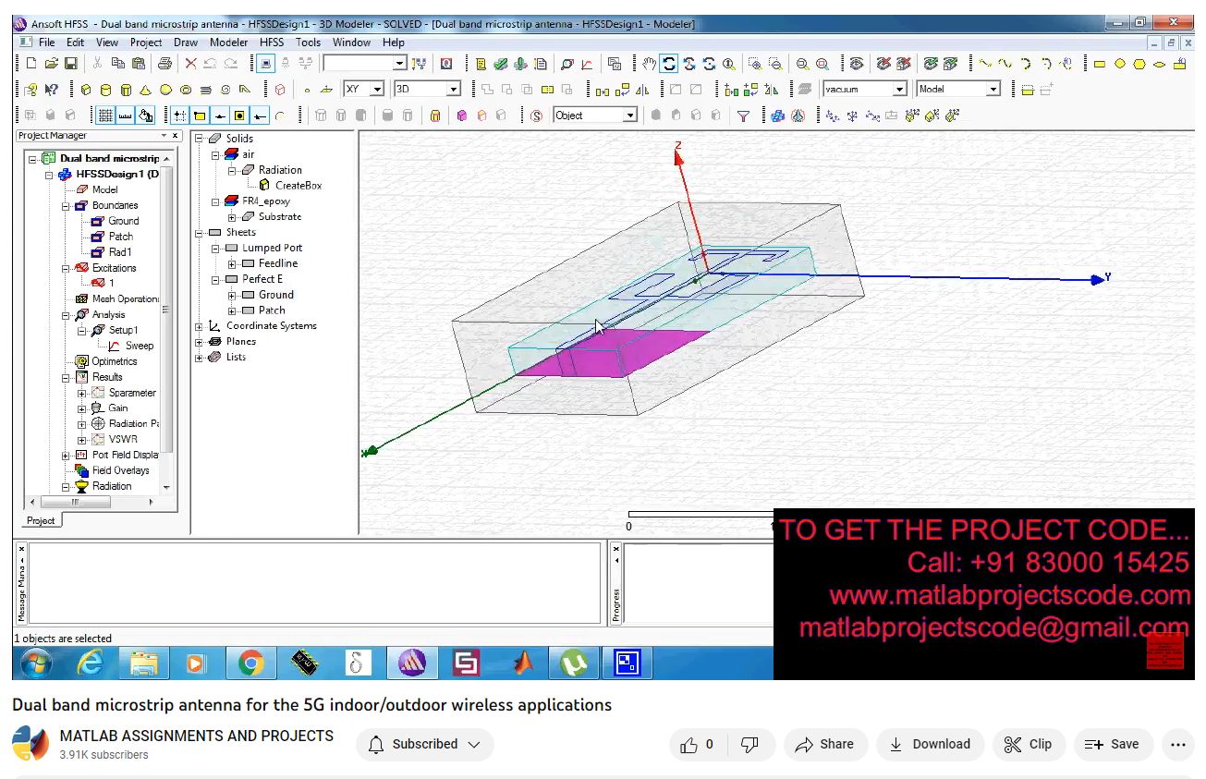This screenshot has height=779, width=1206.
Task: Expand the Sparameter results node
Action: pos(82,393)
